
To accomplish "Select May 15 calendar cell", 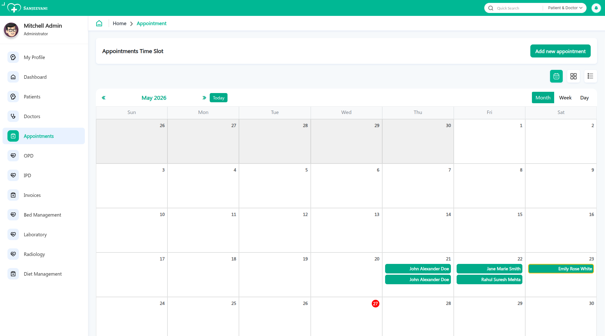I will pos(489,230).
